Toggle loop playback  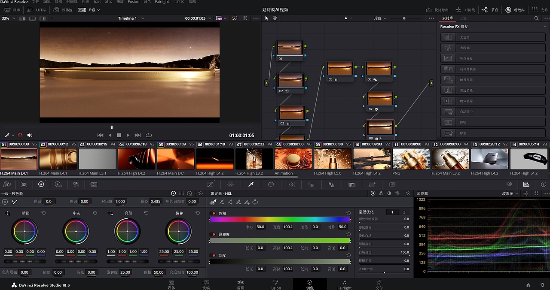(x=149, y=135)
